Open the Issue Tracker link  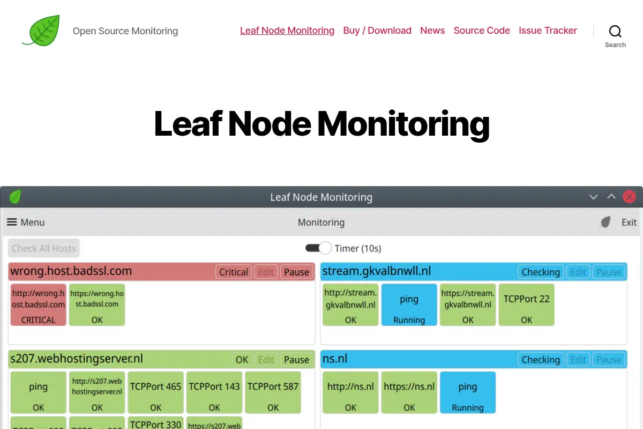pyautogui.click(x=548, y=31)
